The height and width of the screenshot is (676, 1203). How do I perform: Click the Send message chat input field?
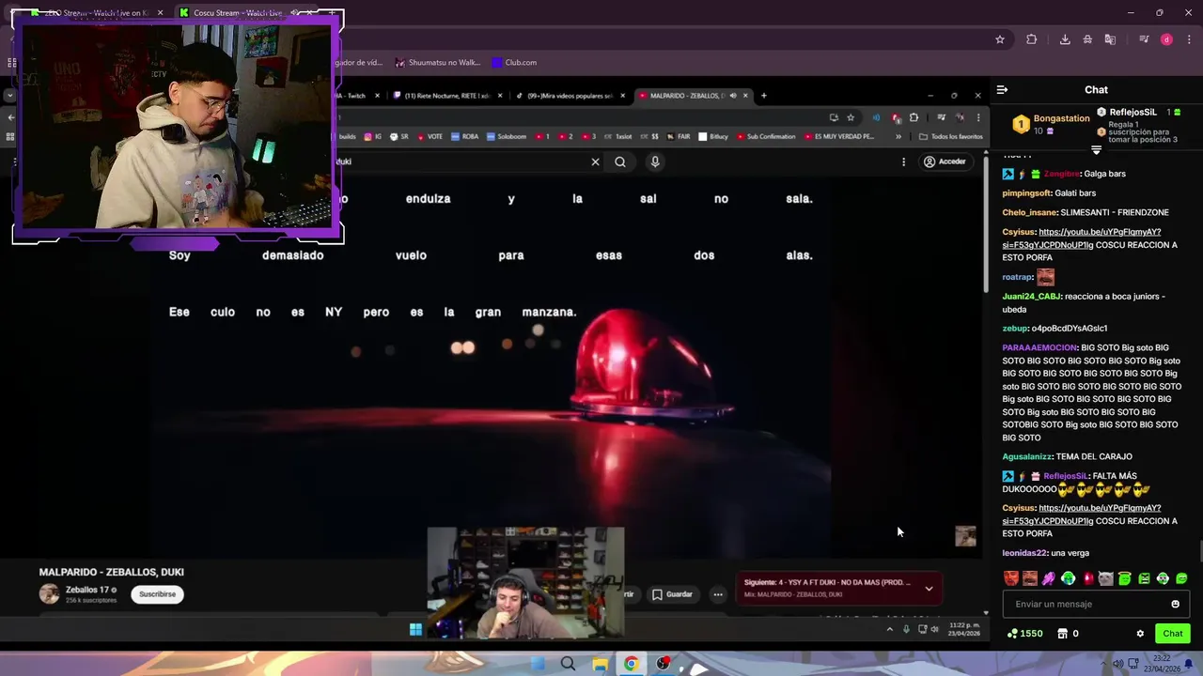[x=1096, y=604]
